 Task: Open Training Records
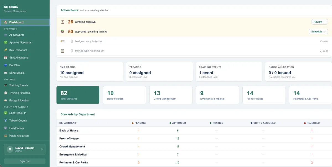point(25,93)
